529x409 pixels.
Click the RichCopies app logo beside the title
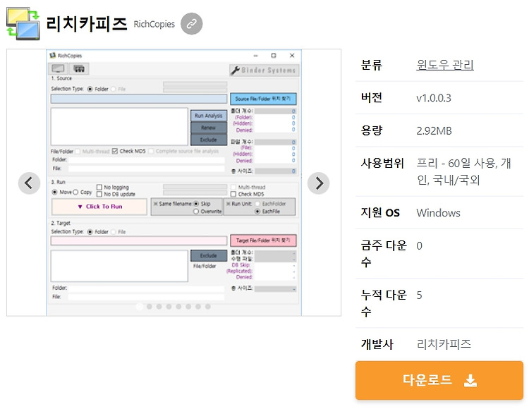click(x=23, y=24)
